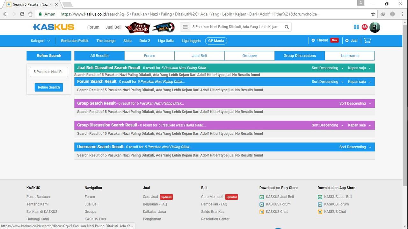Screen dimensions: 408x229
Task: Click KASKUS Jual Beli Play Store icon
Action: tap(262, 197)
